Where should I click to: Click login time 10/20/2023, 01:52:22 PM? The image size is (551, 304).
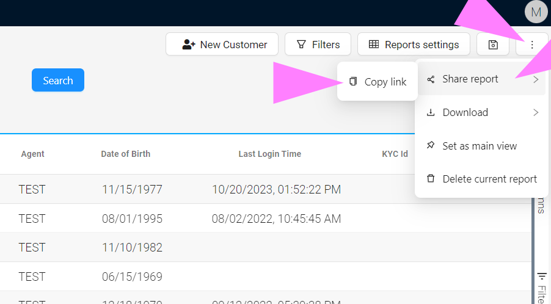click(x=276, y=190)
